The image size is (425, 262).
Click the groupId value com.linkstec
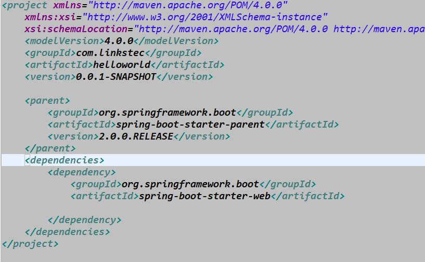click(x=110, y=53)
